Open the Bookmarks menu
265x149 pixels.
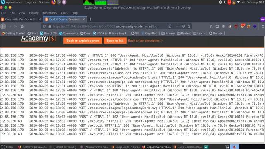tap(49, 13)
